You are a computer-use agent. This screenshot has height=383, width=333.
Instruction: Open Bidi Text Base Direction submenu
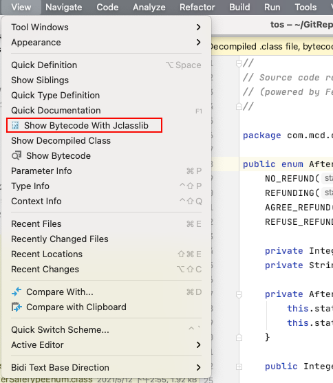point(107,367)
